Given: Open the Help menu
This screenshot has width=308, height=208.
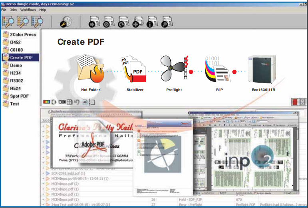Looking at the screenshot, I should [x=43, y=10].
